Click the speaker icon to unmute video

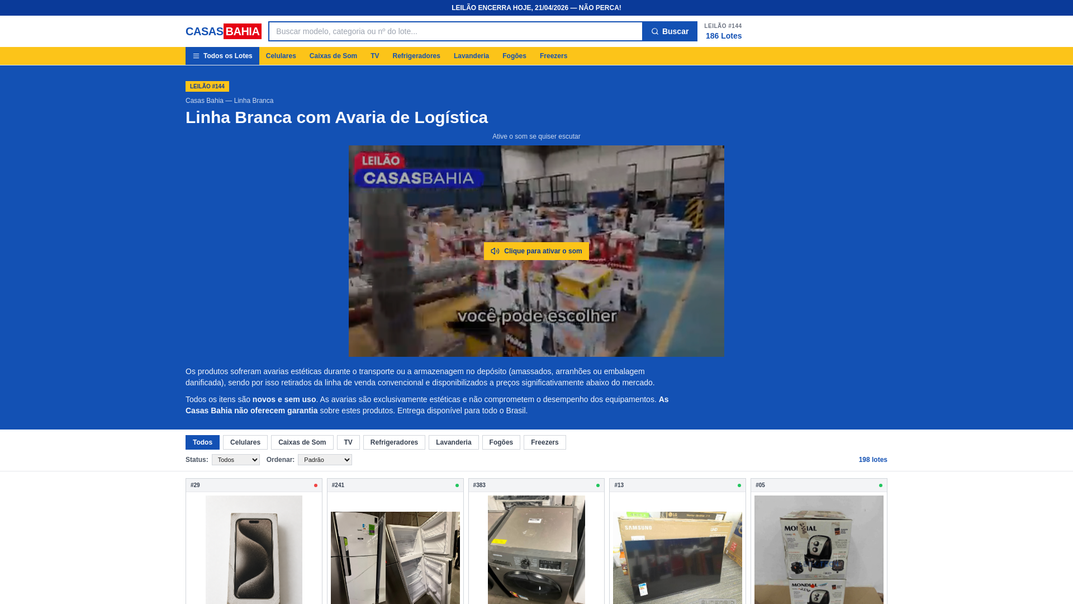pyautogui.click(x=495, y=251)
